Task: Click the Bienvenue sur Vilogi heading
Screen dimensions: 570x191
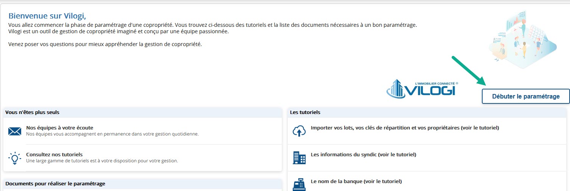Action: [x=47, y=16]
